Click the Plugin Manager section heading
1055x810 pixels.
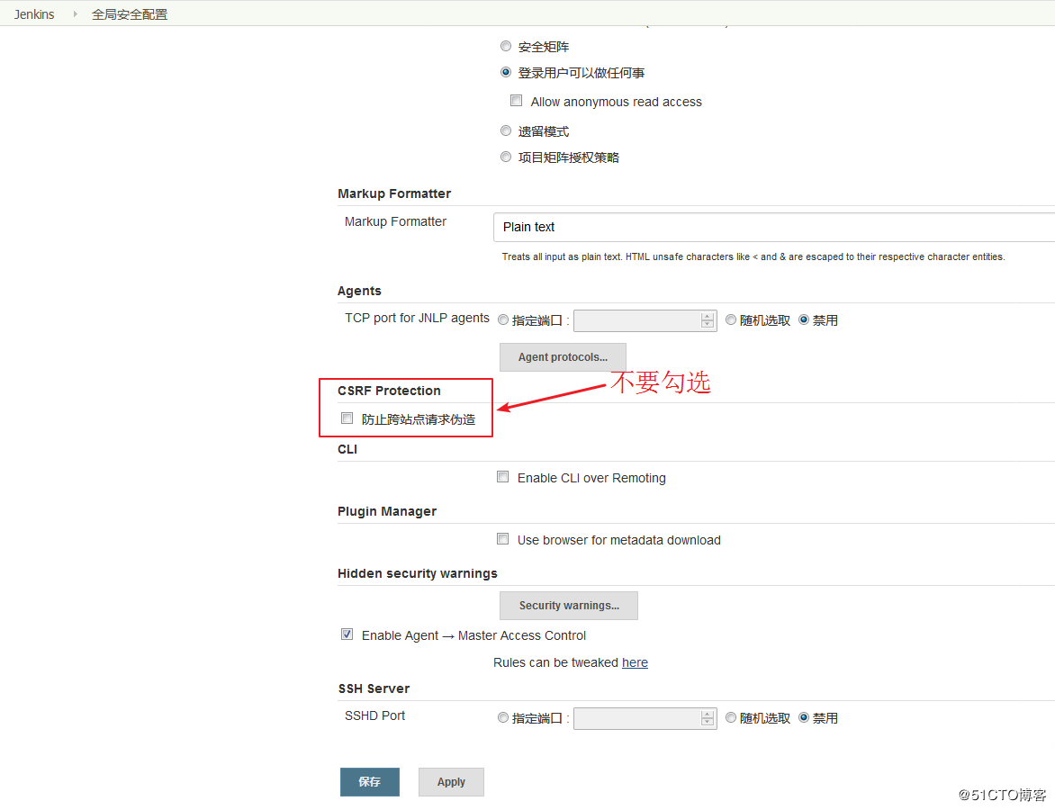(x=387, y=511)
